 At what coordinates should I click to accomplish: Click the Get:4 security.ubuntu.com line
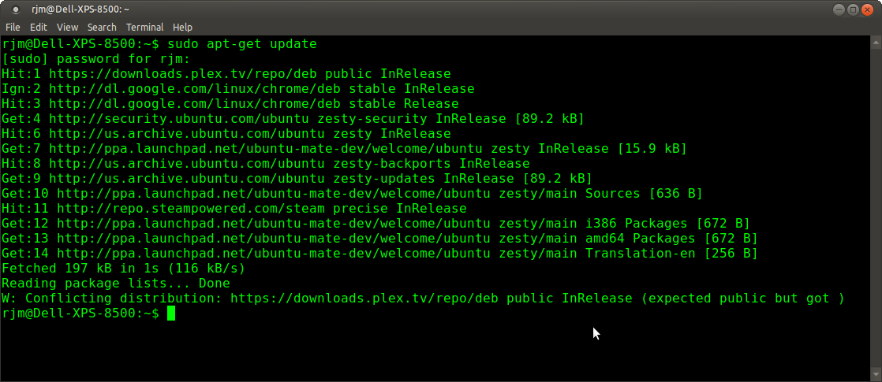tap(293, 118)
